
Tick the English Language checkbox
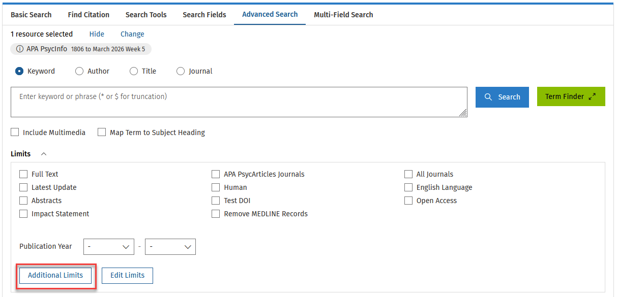(x=408, y=187)
